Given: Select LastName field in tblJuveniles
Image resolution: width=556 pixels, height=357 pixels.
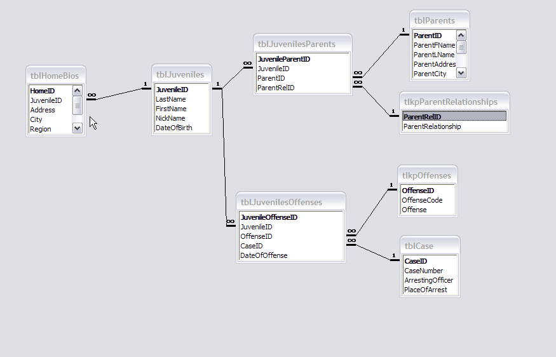Looking at the screenshot, I should (x=182, y=99).
